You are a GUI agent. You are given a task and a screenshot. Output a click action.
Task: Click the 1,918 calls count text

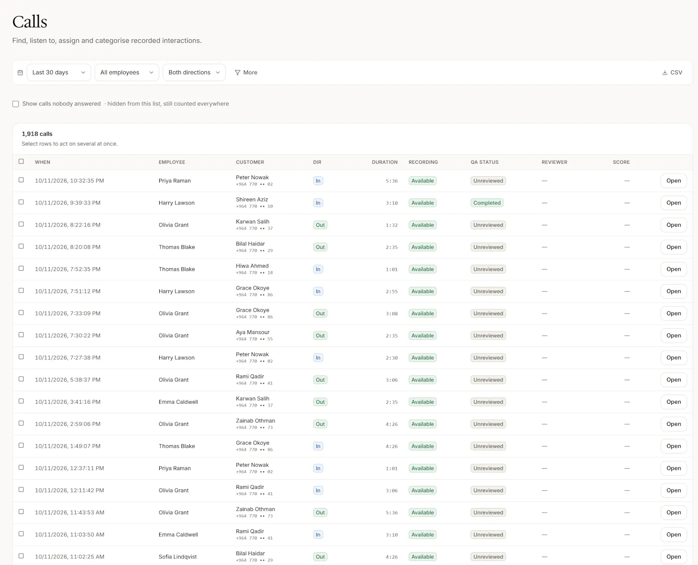point(37,134)
